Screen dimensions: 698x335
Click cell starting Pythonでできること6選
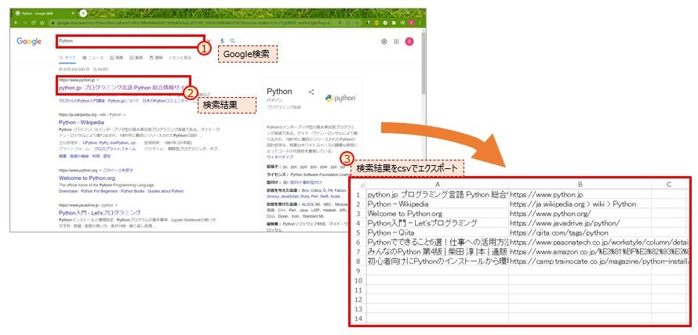(x=438, y=242)
